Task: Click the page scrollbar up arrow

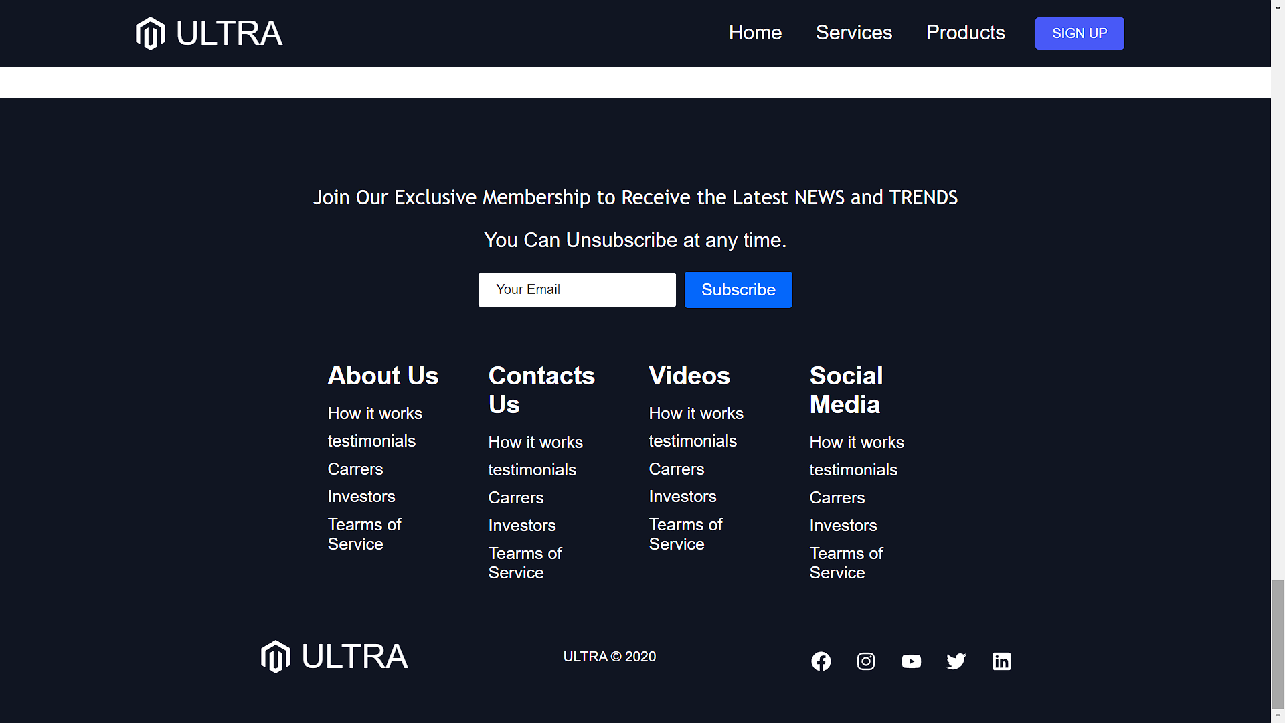Action: coord(1278,7)
